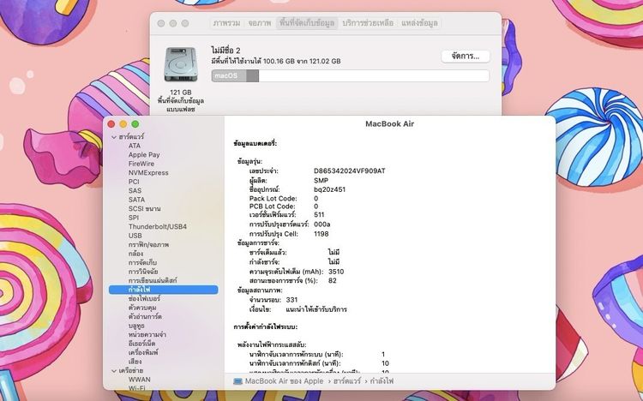The height and width of the screenshot is (401, 643).
Task: Switch to the จอภาพ tab
Action: click(260, 23)
